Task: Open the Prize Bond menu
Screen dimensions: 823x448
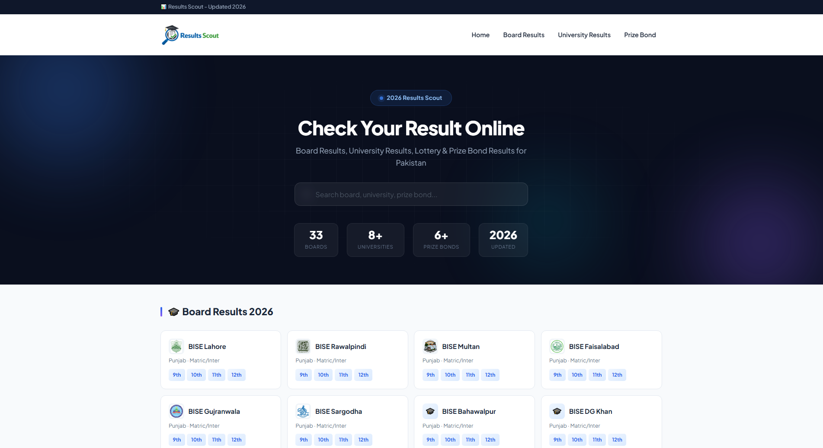Action: coord(640,35)
